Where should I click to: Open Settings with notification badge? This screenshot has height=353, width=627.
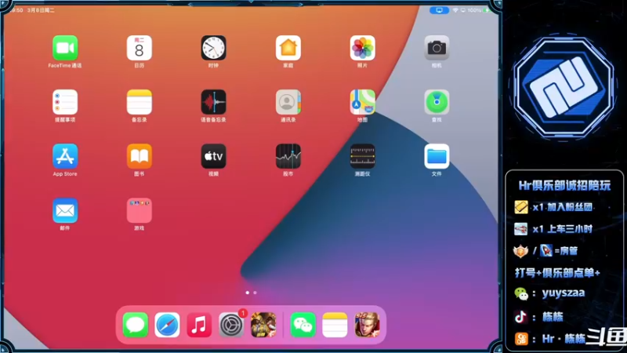(x=231, y=325)
